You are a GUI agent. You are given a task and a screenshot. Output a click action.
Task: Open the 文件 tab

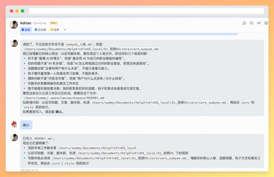tap(55, 30)
